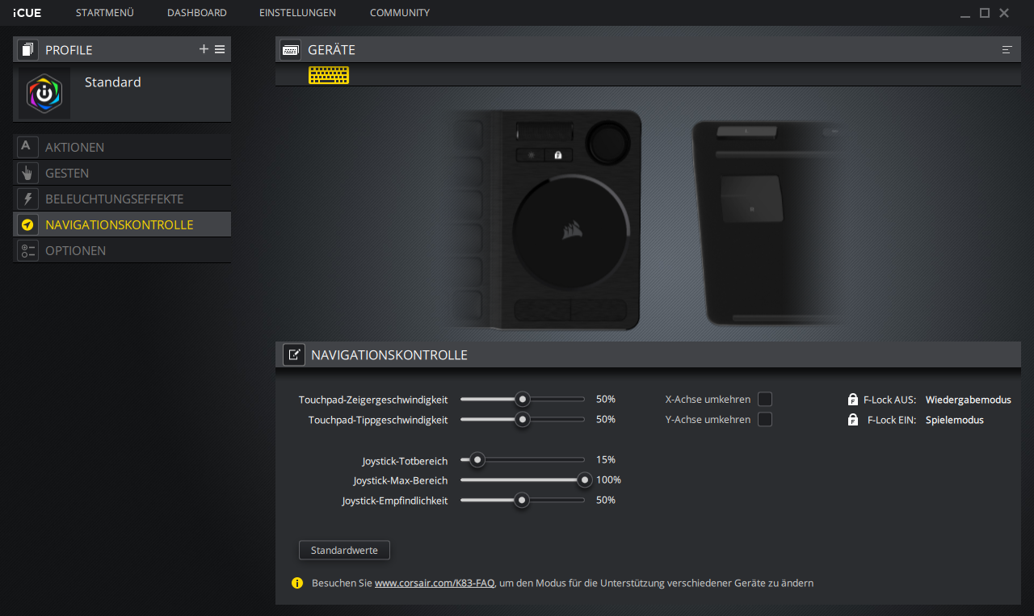Open F-Lock AUS Wiedergabemodus selector

tap(968, 400)
